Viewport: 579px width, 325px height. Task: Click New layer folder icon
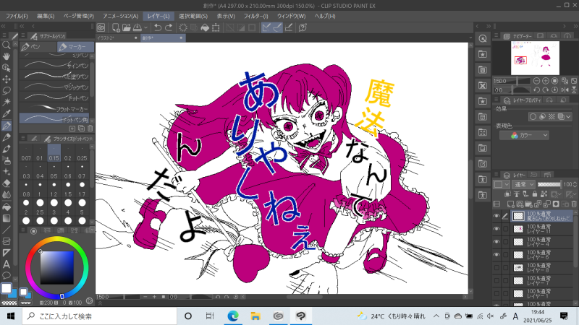[529, 204]
